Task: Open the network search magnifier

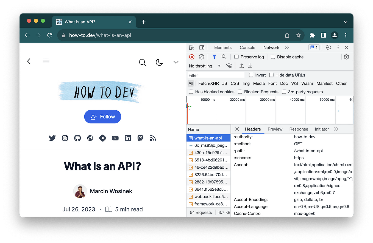Action: coord(224,57)
